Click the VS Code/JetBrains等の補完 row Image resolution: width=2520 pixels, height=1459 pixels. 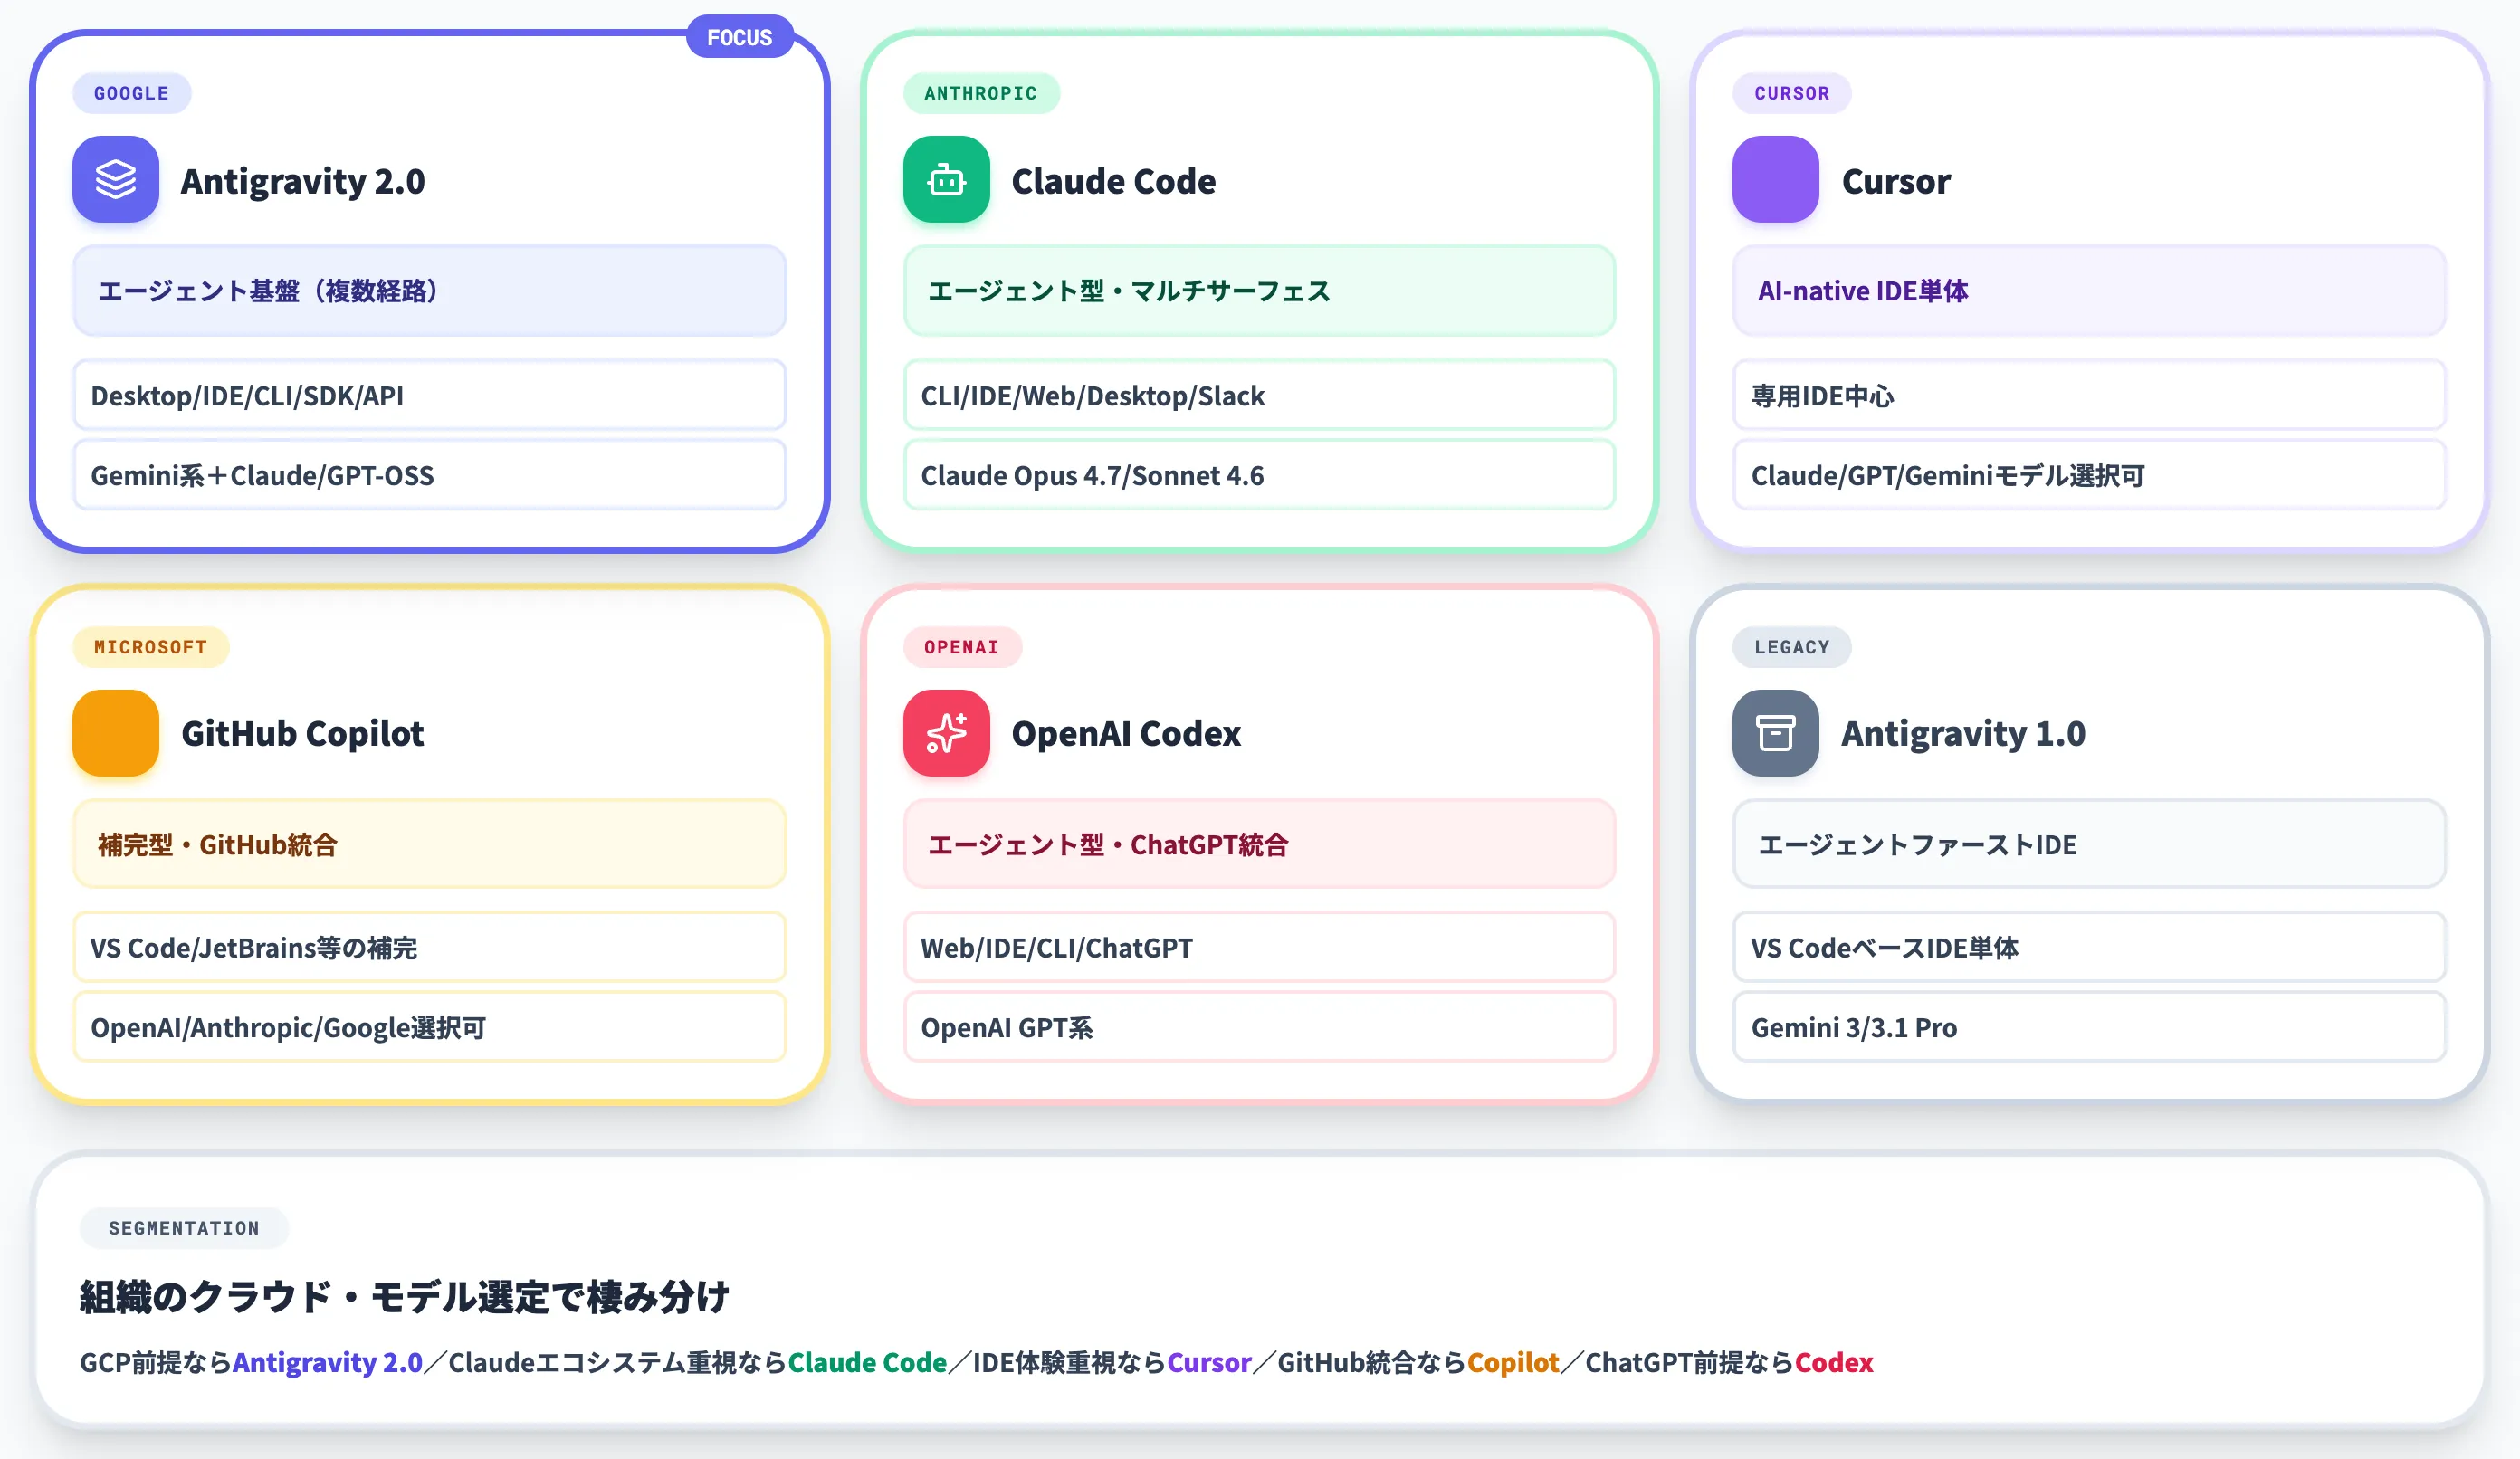[x=430, y=947]
